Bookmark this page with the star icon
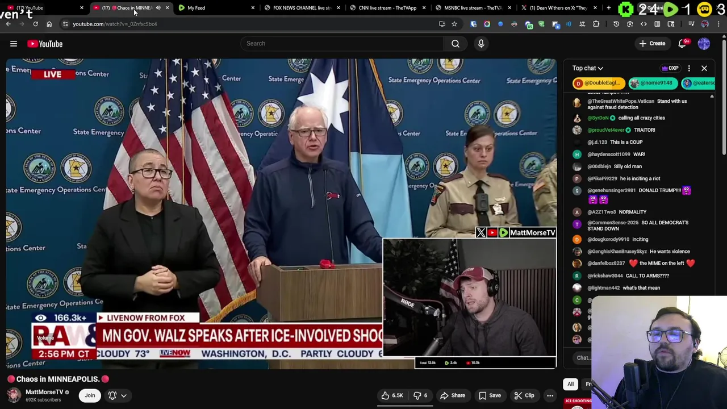 (x=454, y=24)
